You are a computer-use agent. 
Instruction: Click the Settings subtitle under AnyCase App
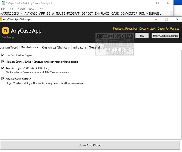point(8,37)
